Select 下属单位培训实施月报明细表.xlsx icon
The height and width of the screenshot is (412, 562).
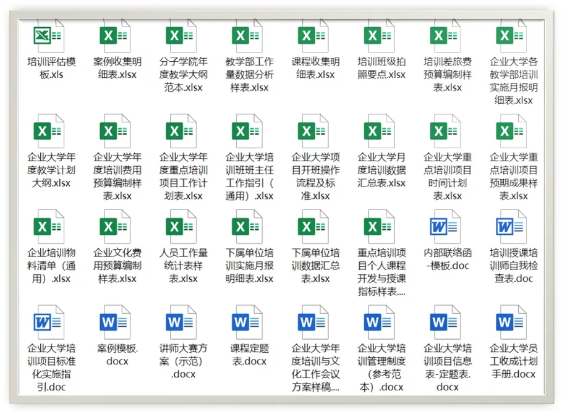pyautogui.click(x=247, y=227)
